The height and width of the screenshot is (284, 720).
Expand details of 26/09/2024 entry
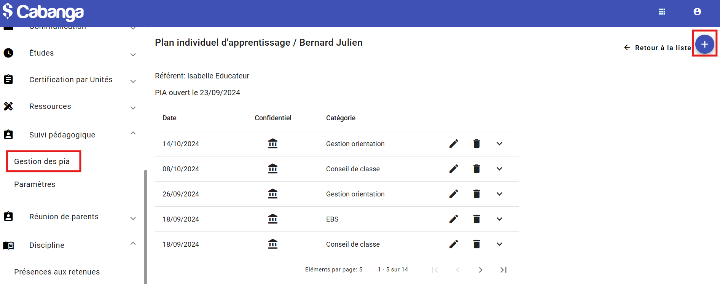tap(499, 194)
